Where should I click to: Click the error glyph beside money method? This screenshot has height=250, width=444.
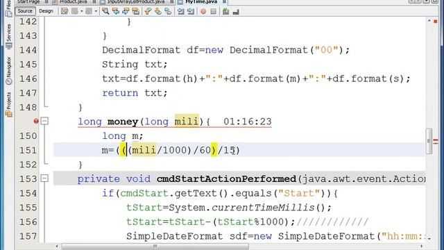36,122
